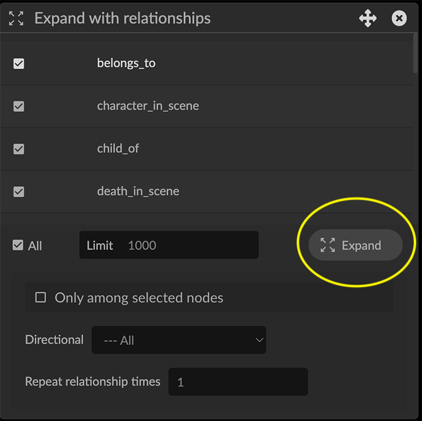Click the expand icon beside the dialog title
Screen dimensions: 422x421
(x=16, y=18)
